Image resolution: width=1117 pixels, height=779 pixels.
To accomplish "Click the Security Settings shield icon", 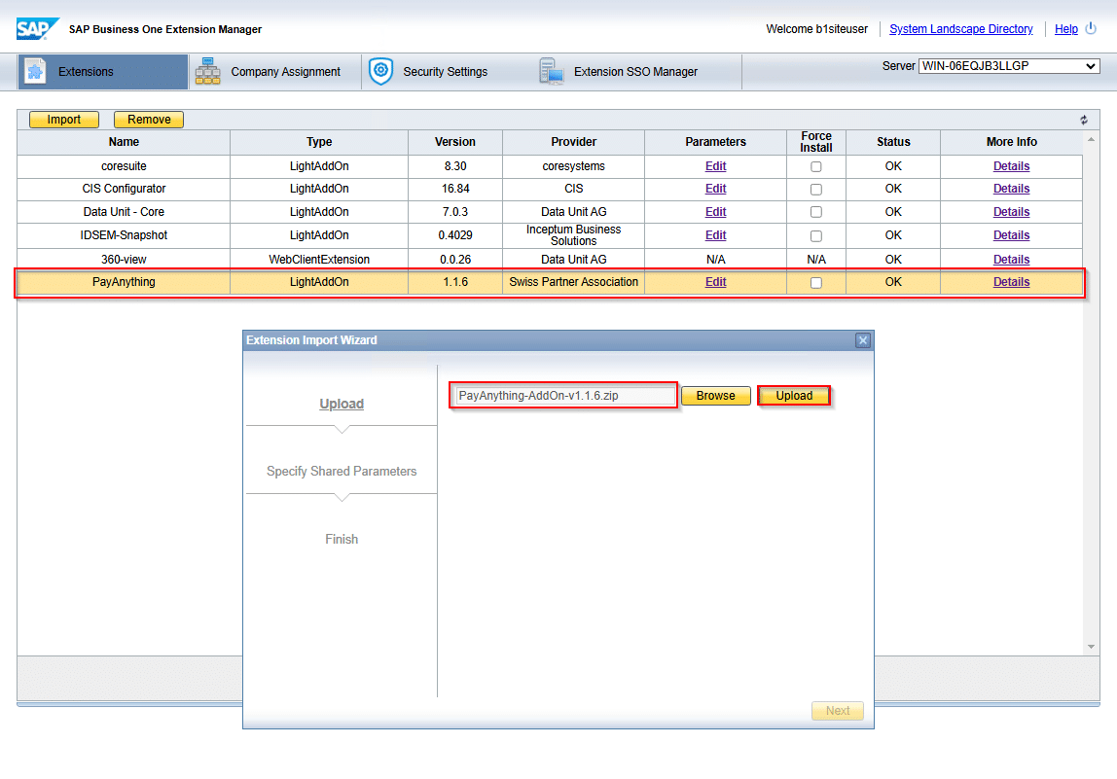I will [x=381, y=71].
